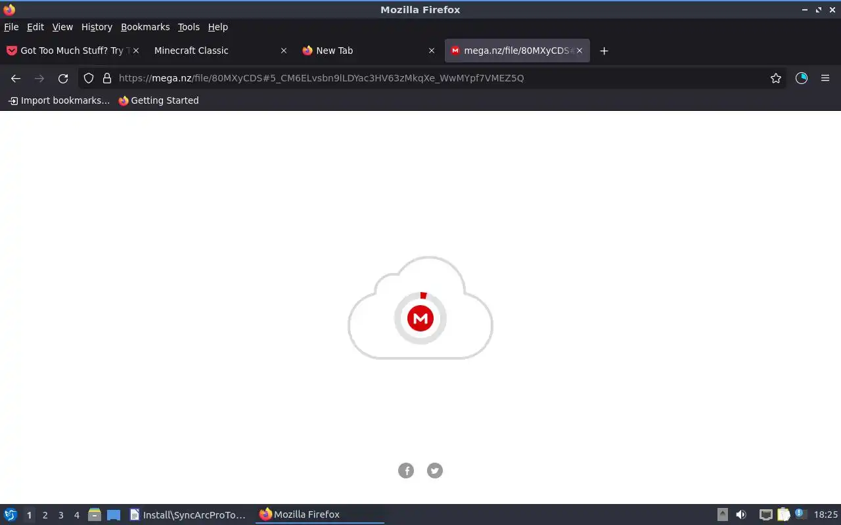Bookmark this page with the star
Screen dimensions: 841x525
(776, 78)
